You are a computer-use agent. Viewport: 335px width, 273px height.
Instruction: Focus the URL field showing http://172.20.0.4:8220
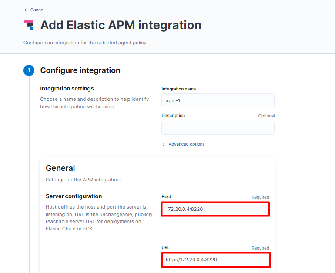pyautogui.click(x=216, y=260)
